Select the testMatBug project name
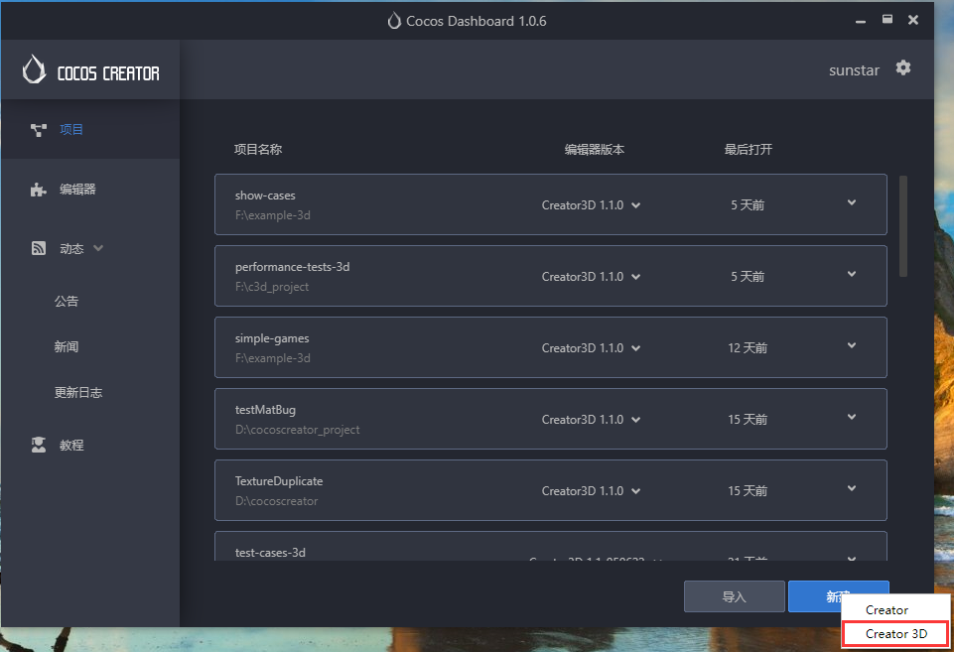954x652 pixels. [265, 410]
